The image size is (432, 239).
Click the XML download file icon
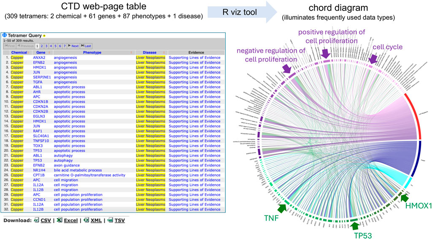point(86,220)
